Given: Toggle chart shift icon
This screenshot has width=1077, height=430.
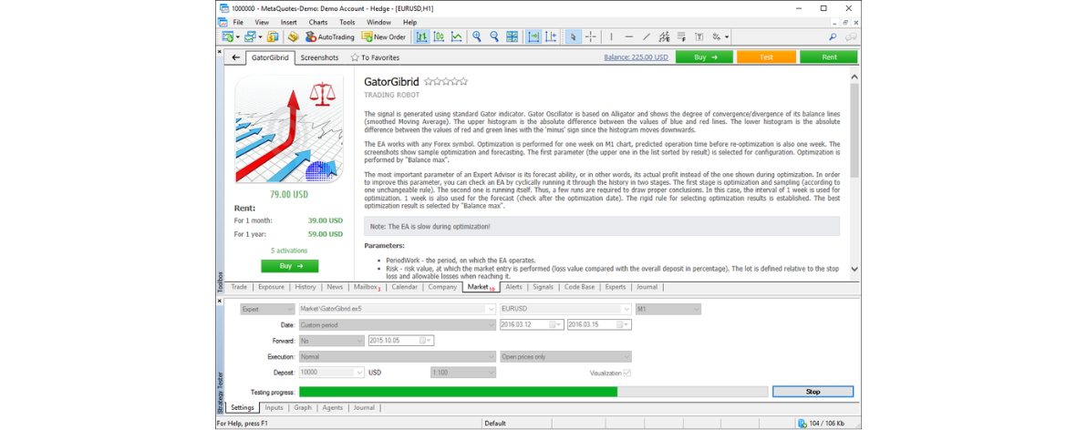Looking at the screenshot, I should pos(550,37).
